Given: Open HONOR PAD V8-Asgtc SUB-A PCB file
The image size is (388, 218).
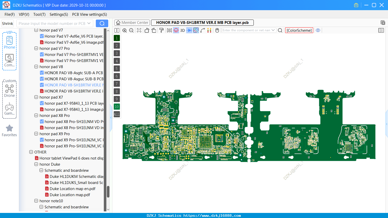Looking at the screenshot, I should click(x=72, y=73).
